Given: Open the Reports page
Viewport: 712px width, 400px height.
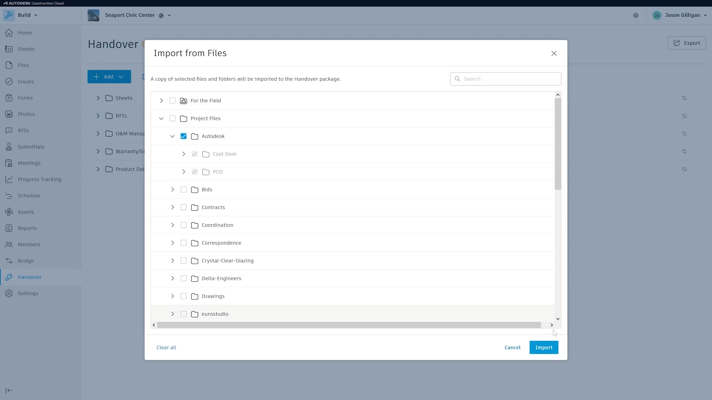Looking at the screenshot, I should tap(27, 228).
